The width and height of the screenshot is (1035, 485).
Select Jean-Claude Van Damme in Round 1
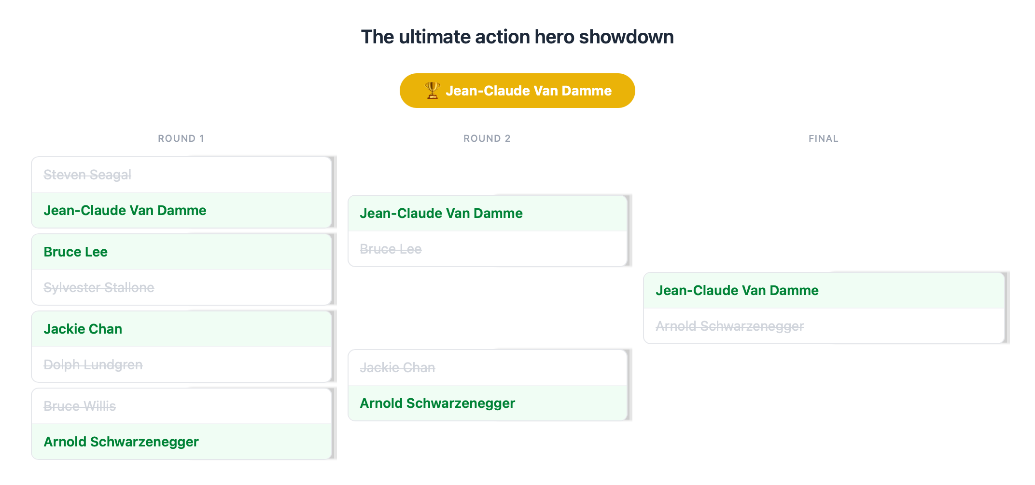pyautogui.click(x=125, y=210)
